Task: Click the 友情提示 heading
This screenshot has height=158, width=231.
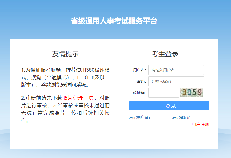Action: [65, 54]
